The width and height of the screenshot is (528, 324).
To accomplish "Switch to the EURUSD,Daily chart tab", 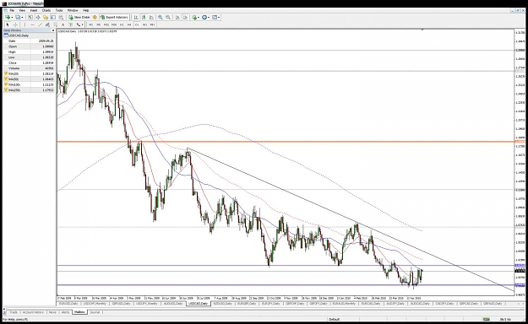I will pyautogui.click(x=69, y=304).
